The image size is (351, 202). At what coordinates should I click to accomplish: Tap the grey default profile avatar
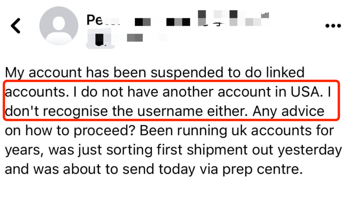pyautogui.click(x=59, y=26)
